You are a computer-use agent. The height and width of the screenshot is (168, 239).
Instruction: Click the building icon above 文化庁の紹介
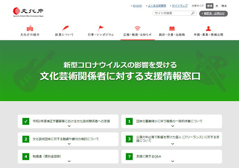(x=30, y=28)
